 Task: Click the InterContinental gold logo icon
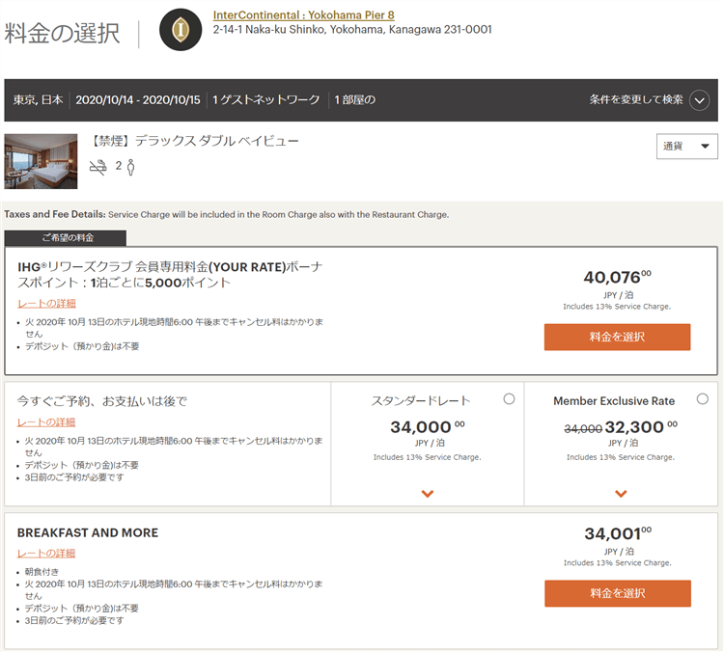180,30
